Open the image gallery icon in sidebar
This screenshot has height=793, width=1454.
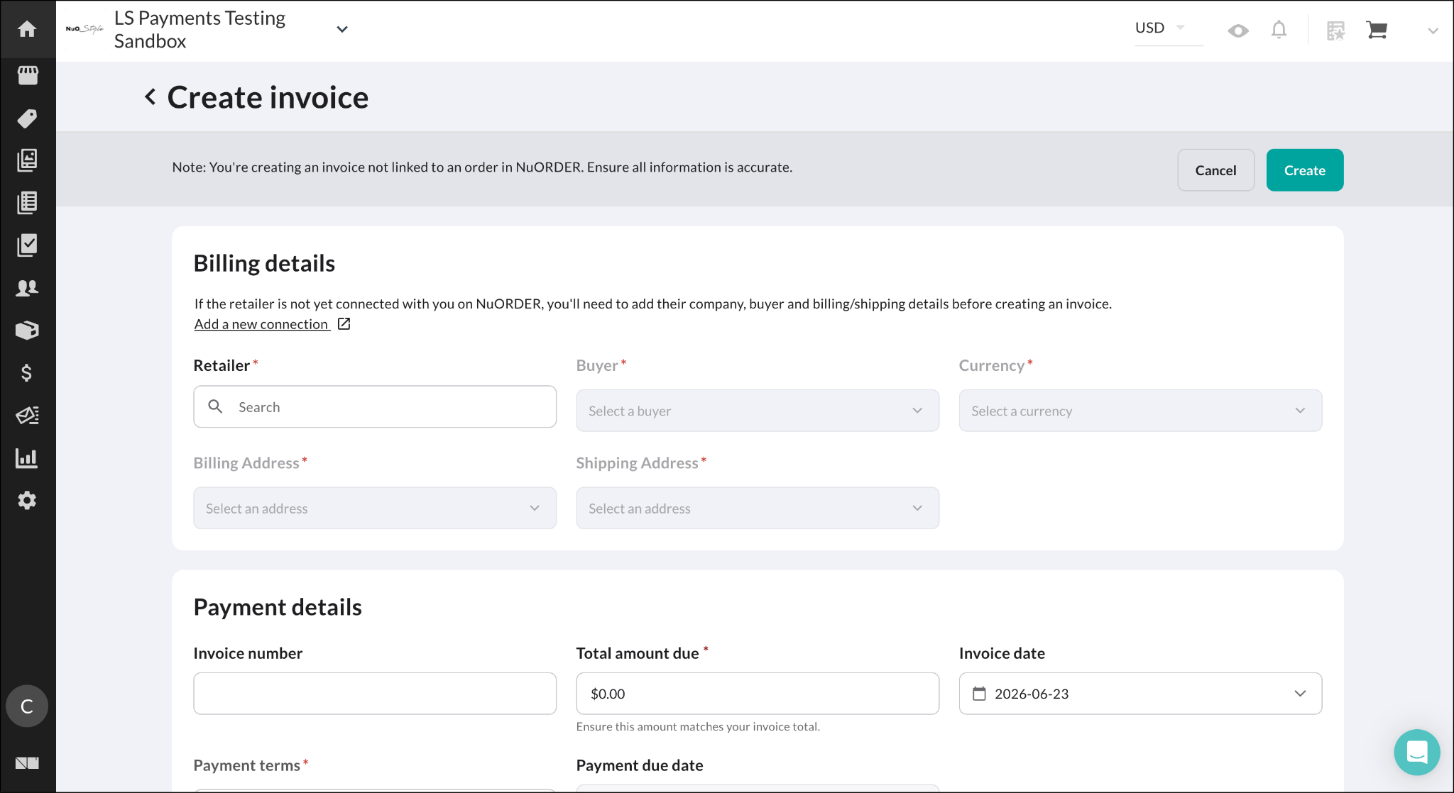click(27, 160)
